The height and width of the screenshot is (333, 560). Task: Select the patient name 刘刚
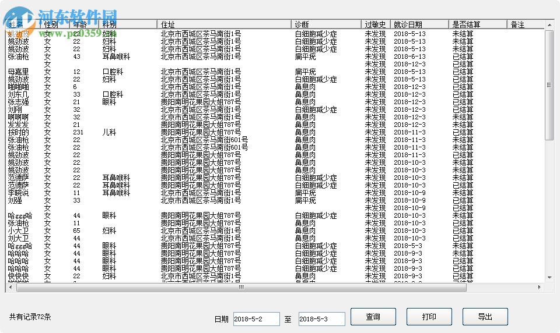coord(15,109)
